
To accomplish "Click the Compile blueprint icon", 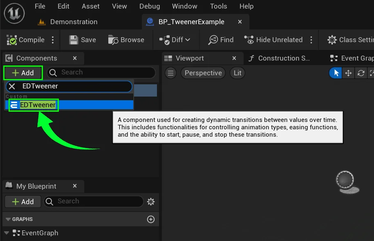I will tap(12, 40).
